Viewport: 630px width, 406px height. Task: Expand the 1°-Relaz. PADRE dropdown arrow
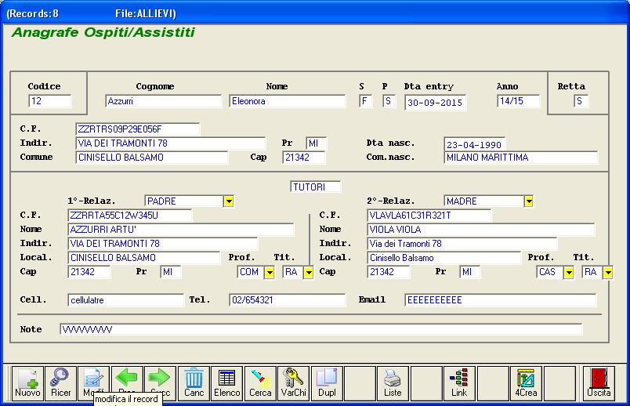point(229,201)
